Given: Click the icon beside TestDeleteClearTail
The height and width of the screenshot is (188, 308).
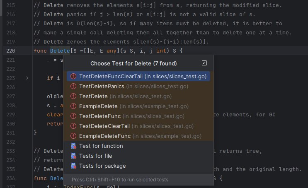Looking at the screenshot, I should tap(73, 126).
